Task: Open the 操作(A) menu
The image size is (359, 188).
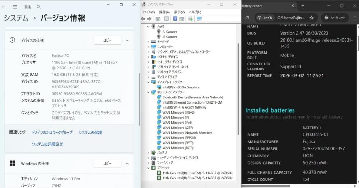Action: pyautogui.click(x=164, y=12)
